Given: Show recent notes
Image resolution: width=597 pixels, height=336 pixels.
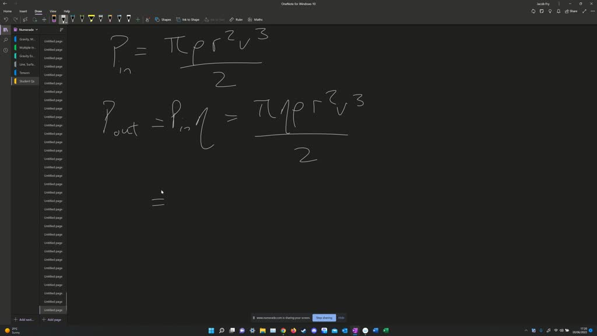Looking at the screenshot, I should (x=5, y=50).
